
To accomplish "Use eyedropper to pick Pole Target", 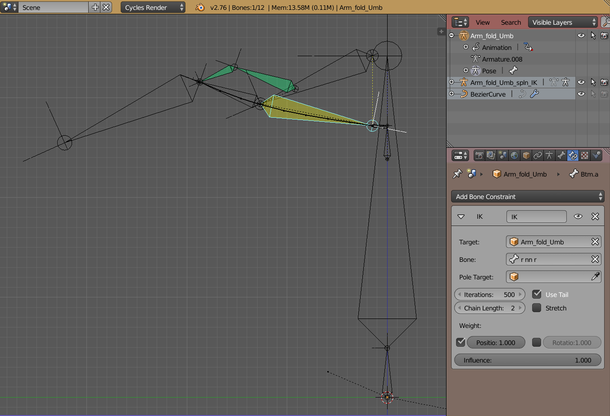I will pyautogui.click(x=595, y=277).
